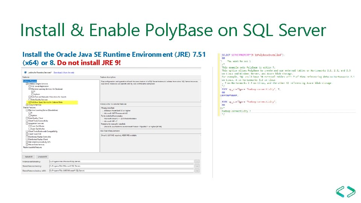Toggle PolyBase Query Service for External Data
Screen dimensions: 361x203
(x=30, y=102)
